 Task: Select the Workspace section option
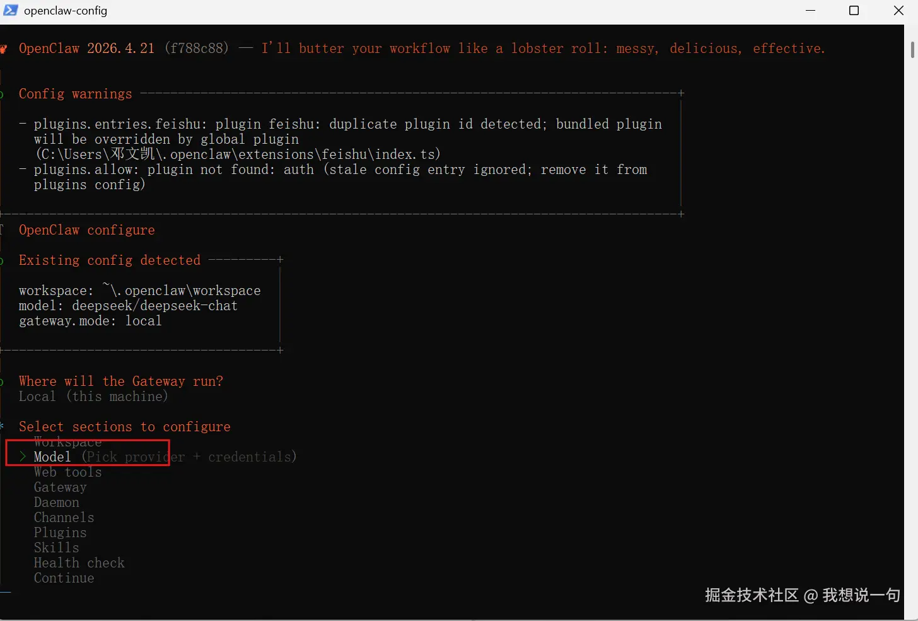(67, 442)
